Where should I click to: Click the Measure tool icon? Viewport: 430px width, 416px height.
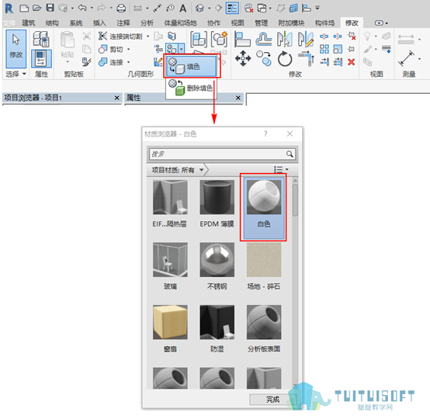pos(406,58)
